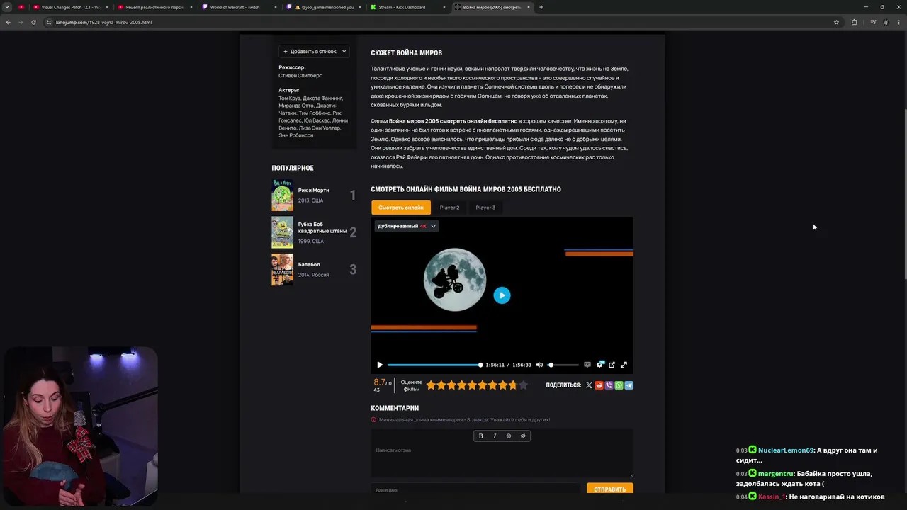
Task: Focus the 'Ваше имя' name field
Action: point(475,489)
